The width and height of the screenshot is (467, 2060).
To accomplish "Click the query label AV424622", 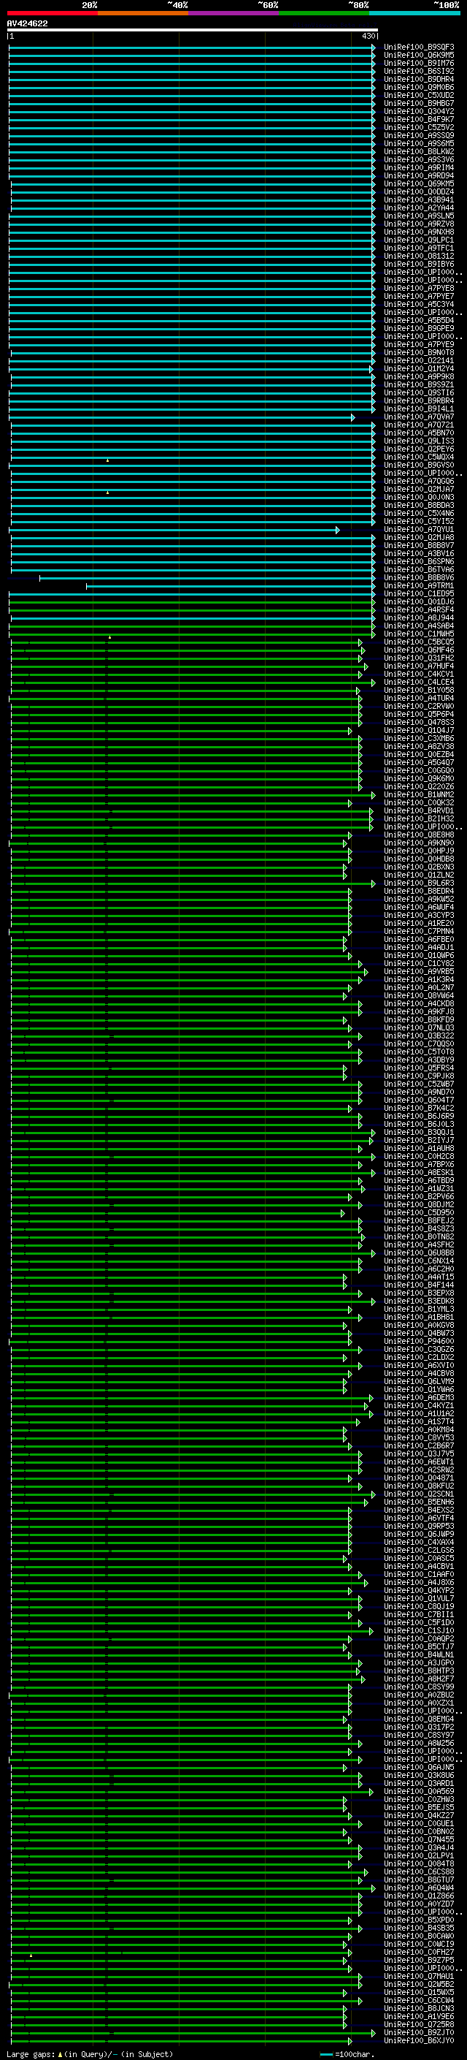I will [x=27, y=24].
